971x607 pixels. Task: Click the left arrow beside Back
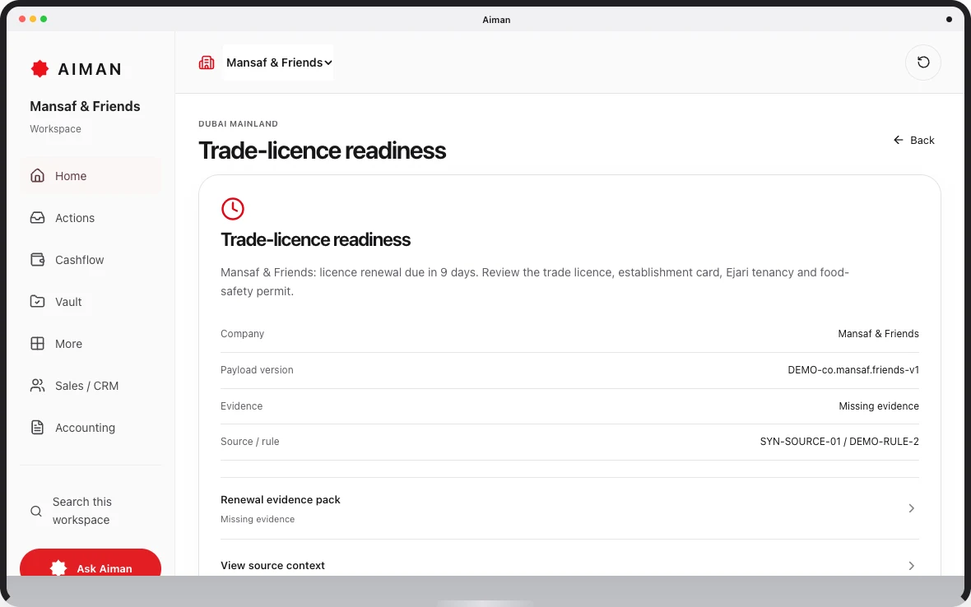898,140
